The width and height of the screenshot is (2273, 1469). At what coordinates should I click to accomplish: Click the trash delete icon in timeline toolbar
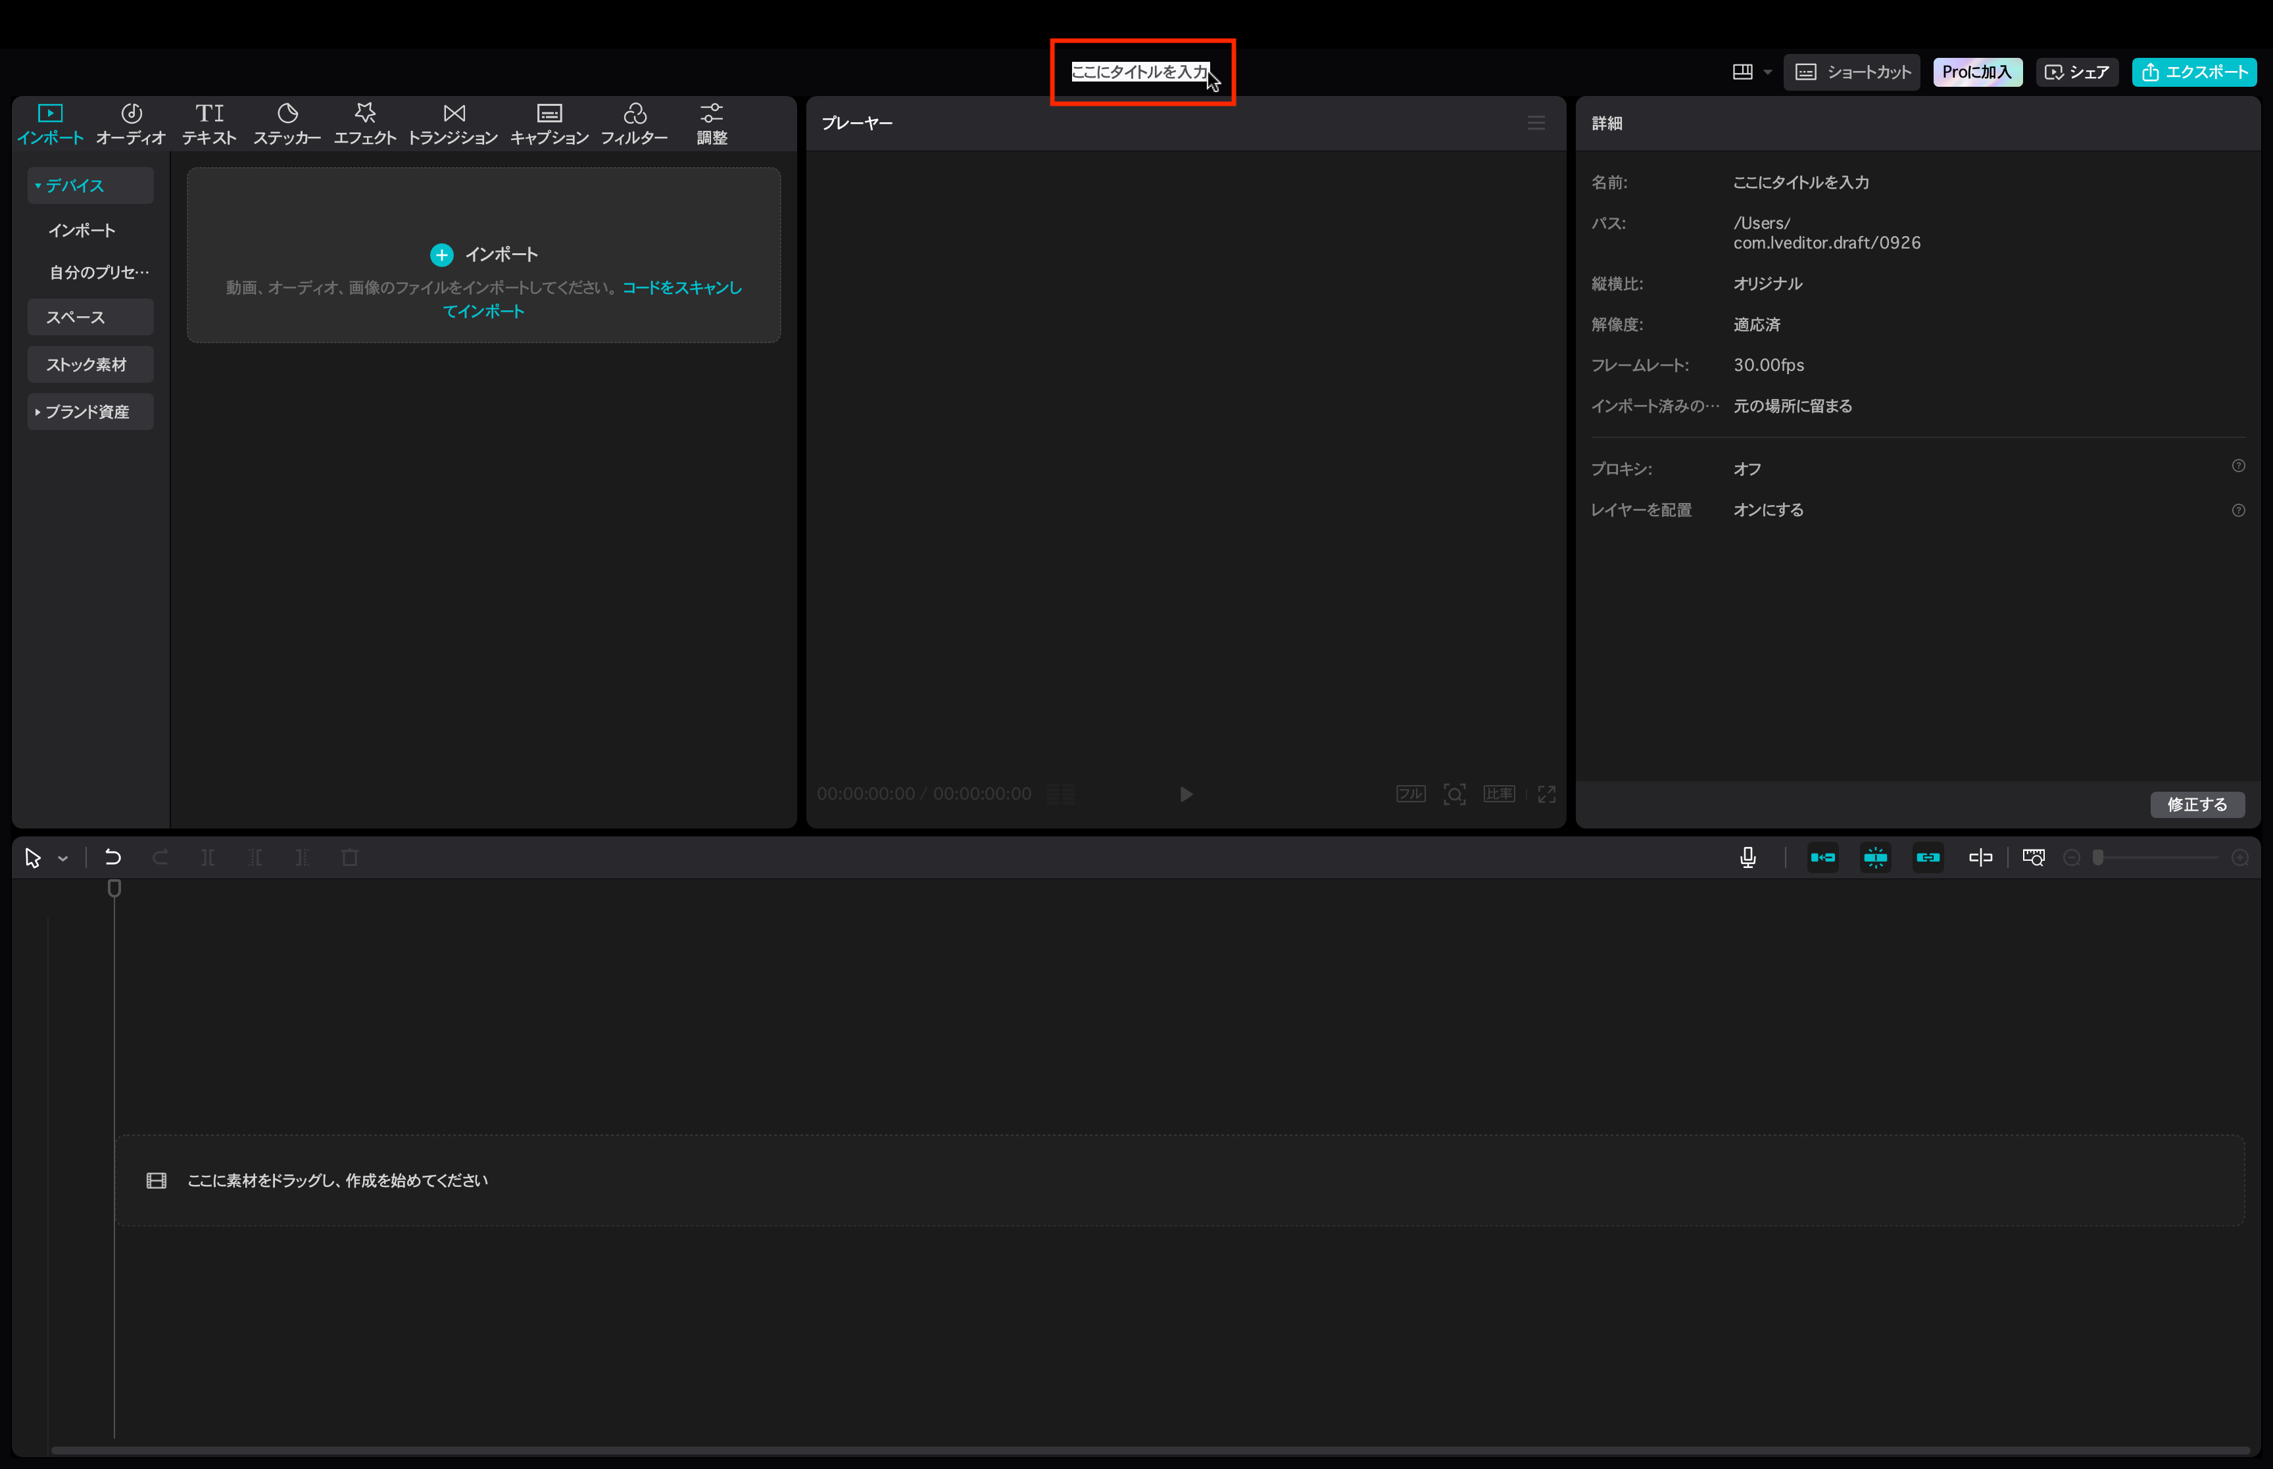[350, 857]
